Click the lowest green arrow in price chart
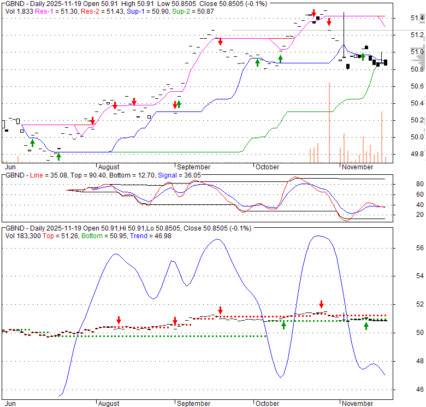The image size is (426, 407). tap(58, 157)
